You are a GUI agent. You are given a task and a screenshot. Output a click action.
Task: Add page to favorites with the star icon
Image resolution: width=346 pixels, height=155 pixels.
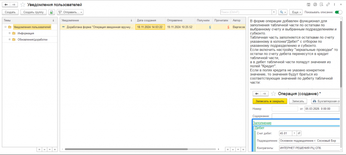click(x=23, y=4)
